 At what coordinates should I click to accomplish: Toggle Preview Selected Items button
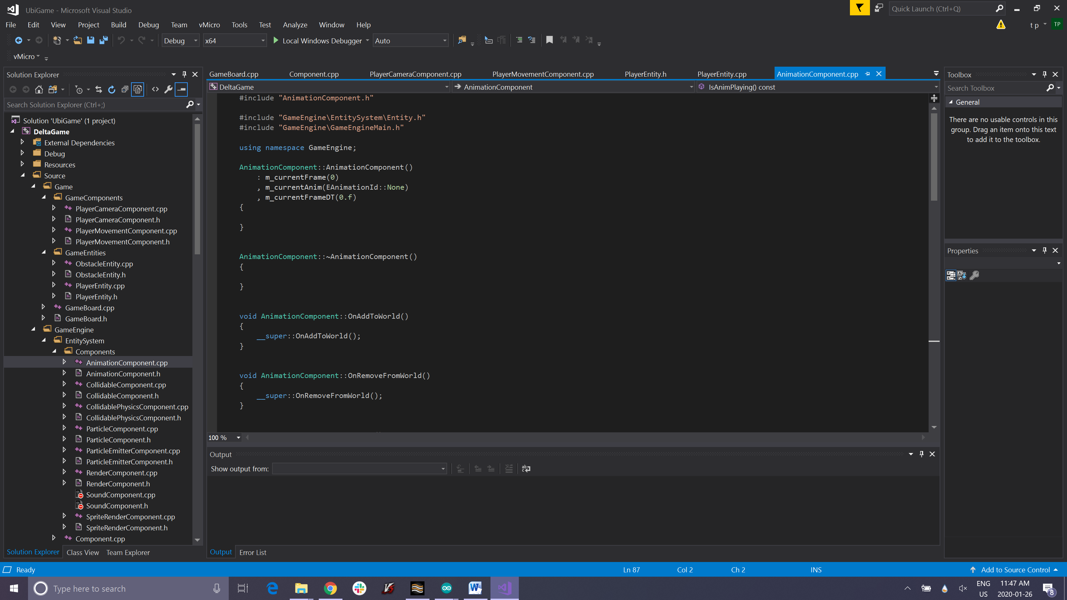pos(181,89)
